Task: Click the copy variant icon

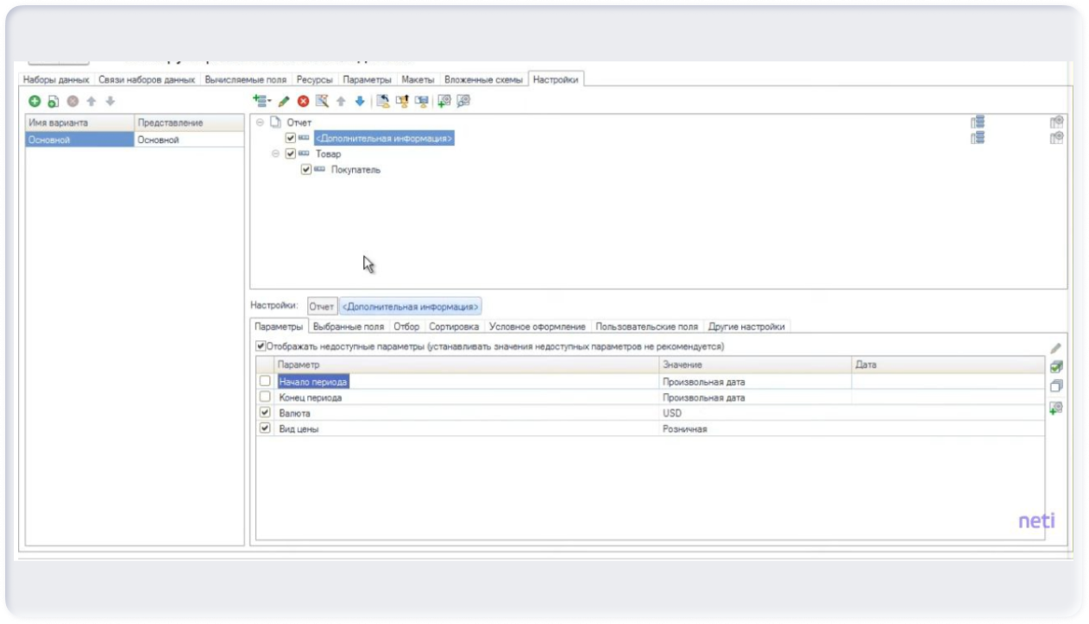Action: 54,102
